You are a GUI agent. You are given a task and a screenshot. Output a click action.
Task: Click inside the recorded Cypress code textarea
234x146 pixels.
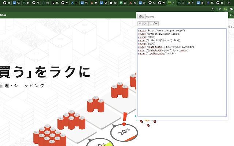tap(182, 73)
